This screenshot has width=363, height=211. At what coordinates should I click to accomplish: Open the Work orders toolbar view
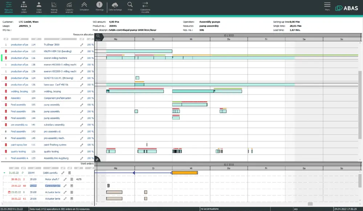tap(24, 7)
